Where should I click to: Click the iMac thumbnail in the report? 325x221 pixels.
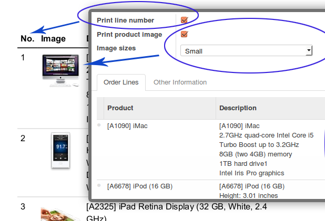click(x=60, y=70)
